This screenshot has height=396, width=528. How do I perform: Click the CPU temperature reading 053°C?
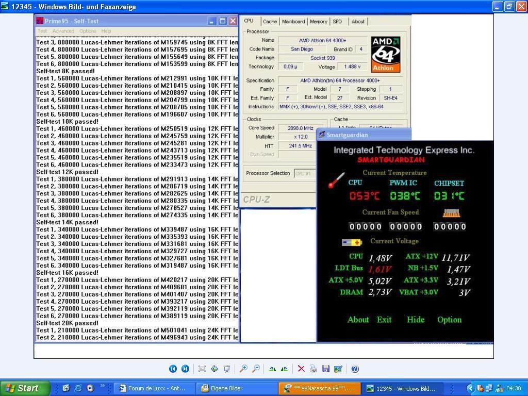pyautogui.click(x=365, y=195)
